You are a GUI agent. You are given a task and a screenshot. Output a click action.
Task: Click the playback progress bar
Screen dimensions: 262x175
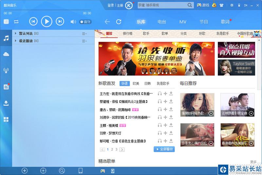(x=47, y=10)
